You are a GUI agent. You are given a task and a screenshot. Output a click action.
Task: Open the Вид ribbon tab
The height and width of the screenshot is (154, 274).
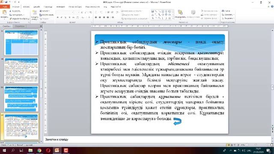105,7
